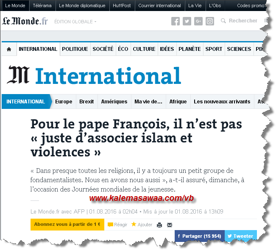Go to homepage via house icon

tap(9, 49)
